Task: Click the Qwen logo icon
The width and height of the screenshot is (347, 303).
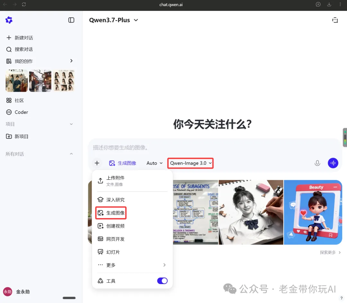Action: pyautogui.click(x=9, y=20)
